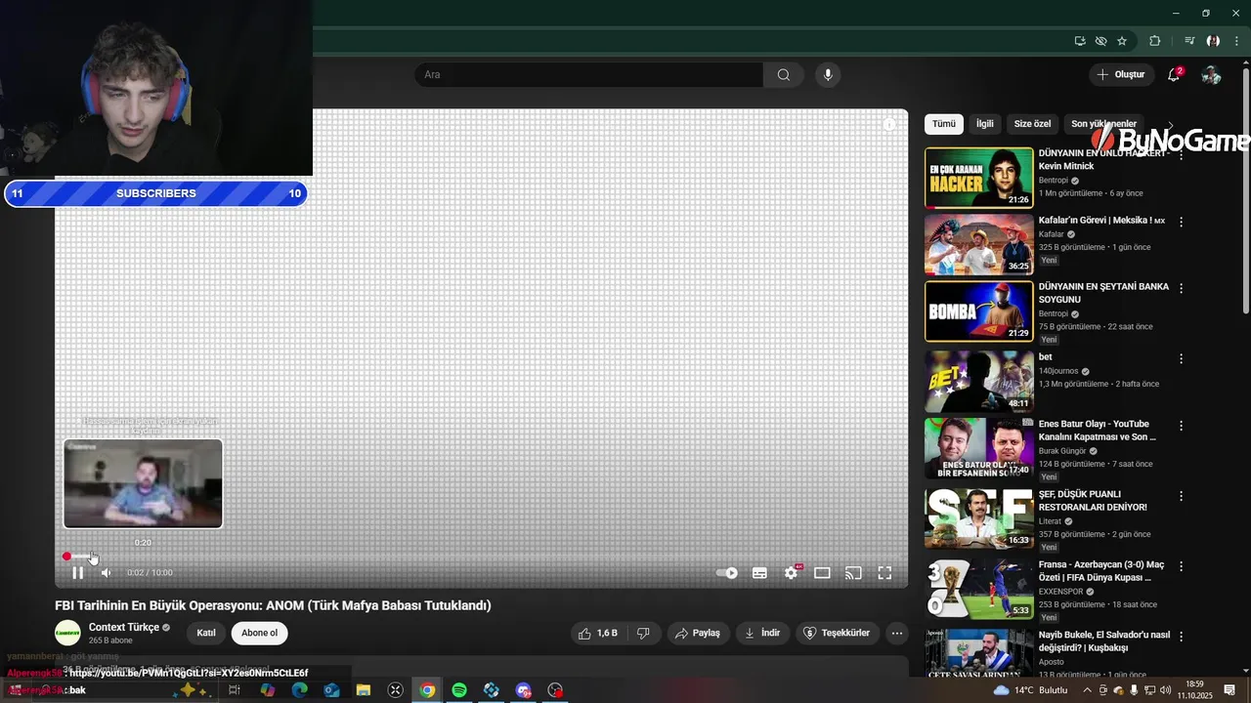Select the Size özel filter chip
The width and height of the screenshot is (1251, 703).
click(x=1032, y=124)
